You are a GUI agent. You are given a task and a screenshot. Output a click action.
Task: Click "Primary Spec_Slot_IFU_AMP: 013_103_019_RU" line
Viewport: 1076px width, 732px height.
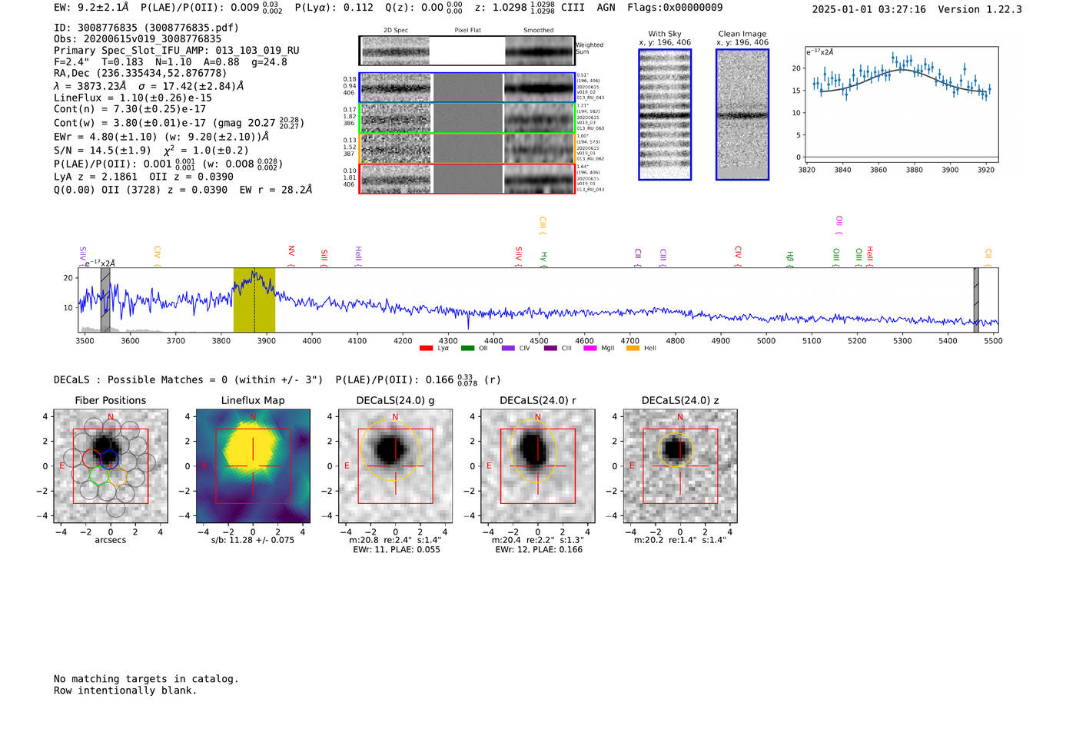[177, 51]
